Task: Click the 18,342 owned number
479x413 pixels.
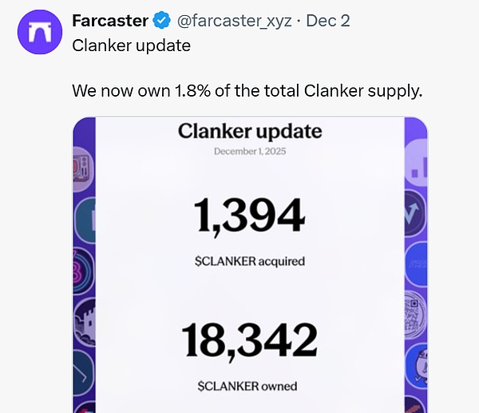Action: point(249,340)
